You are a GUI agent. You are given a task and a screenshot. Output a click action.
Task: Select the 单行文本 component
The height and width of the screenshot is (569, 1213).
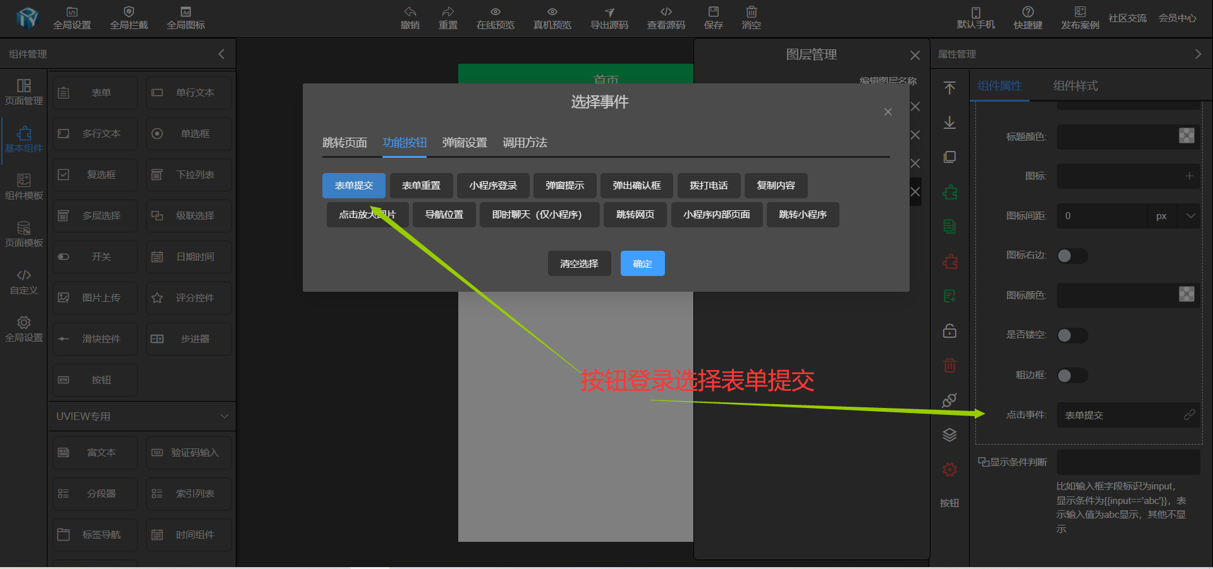188,93
